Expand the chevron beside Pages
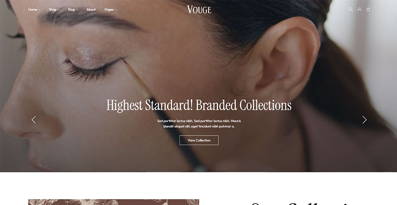 [x=116, y=10]
